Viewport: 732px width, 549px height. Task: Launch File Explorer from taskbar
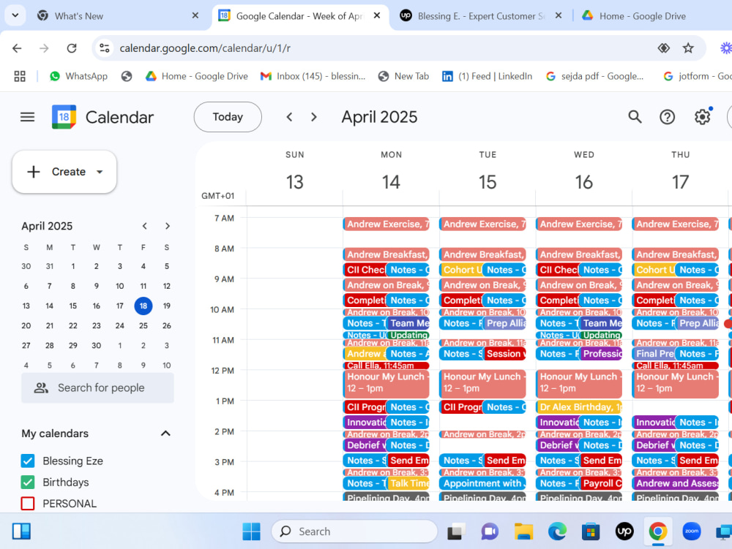click(523, 531)
